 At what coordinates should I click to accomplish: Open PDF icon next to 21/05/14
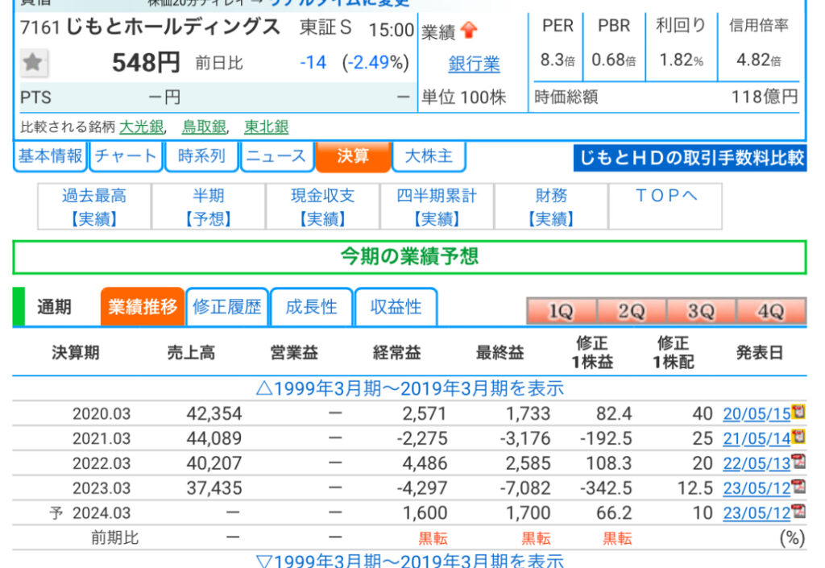(798, 437)
